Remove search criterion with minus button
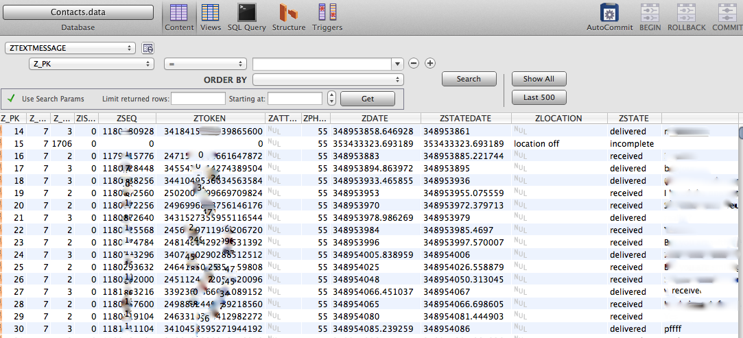 point(413,64)
